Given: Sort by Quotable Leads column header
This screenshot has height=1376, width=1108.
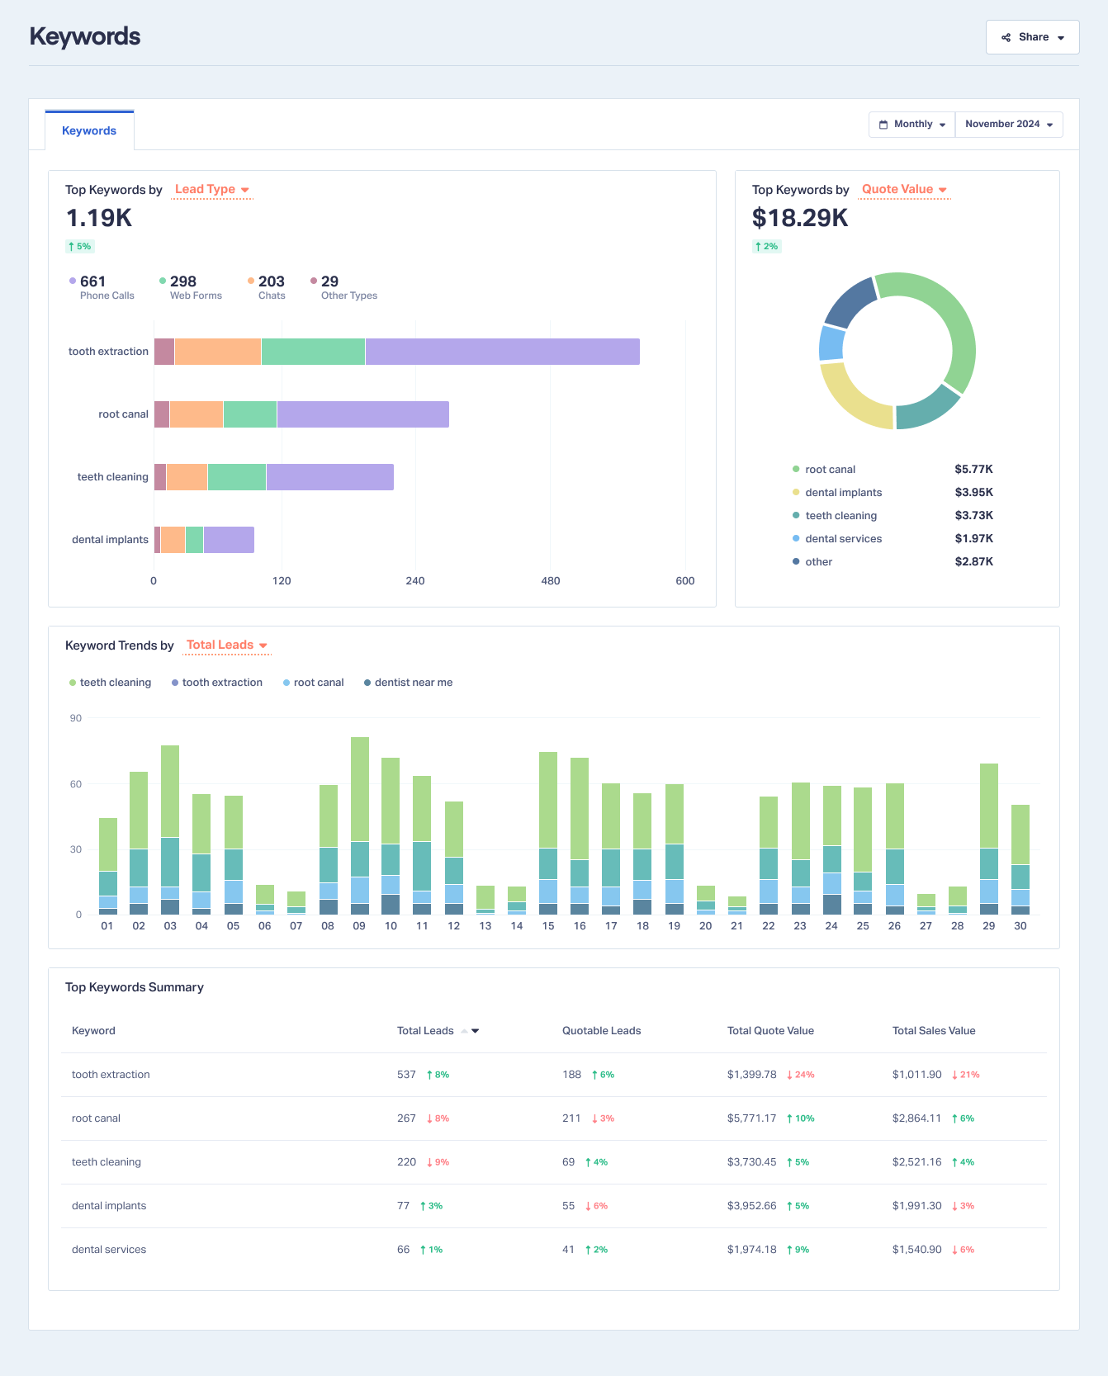Looking at the screenshot, I should pyautogui.click(x=601, y=1031).
